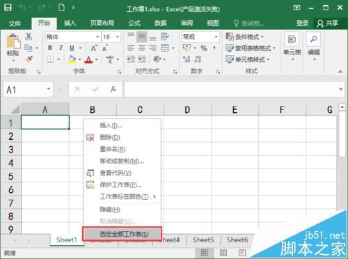Switch to 数据 Data tab
The height and width of the screenshot is (259, 348).
click(x=161, y=23)
